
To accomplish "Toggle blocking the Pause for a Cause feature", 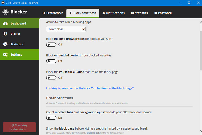I will 51,77.
